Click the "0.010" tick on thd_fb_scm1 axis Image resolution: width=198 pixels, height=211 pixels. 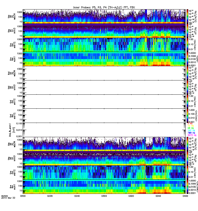pos(20,130)
